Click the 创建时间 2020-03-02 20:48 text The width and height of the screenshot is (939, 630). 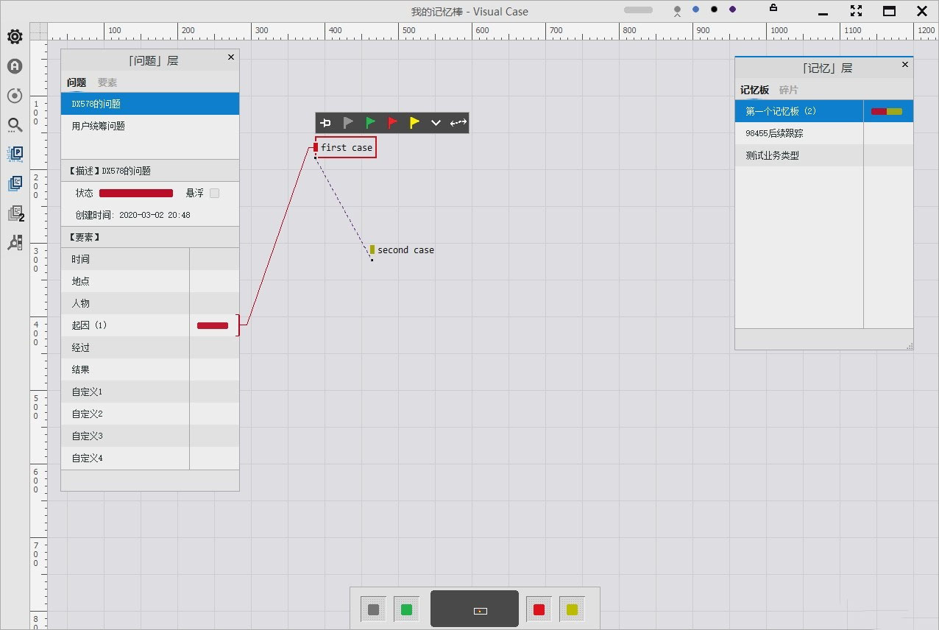click(x=132, y=215)
